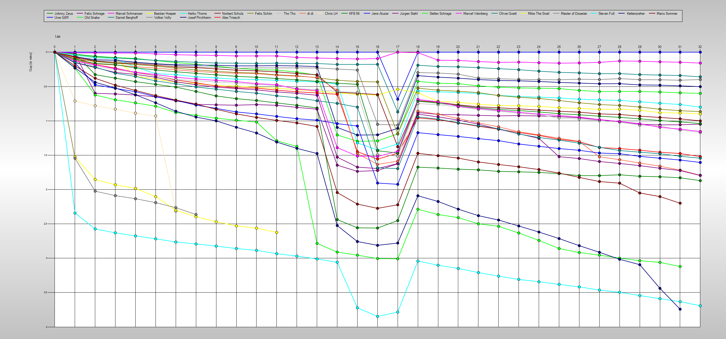Click lap number 11 on the axis
Image resolution: width=726 pixels, height=339 pixels.
(276, 47)
